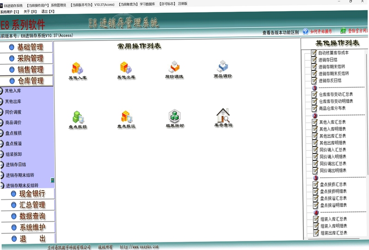Click the blue help question mark icon
Viewport: 369px width, 250px height.
click(x=305, y=31)
